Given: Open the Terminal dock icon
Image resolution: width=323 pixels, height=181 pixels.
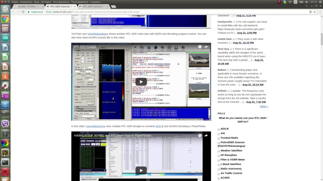Looking at the screenshot, I should [5, 162].
